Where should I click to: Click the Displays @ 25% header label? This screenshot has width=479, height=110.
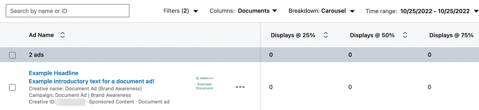tap(293, 35)
